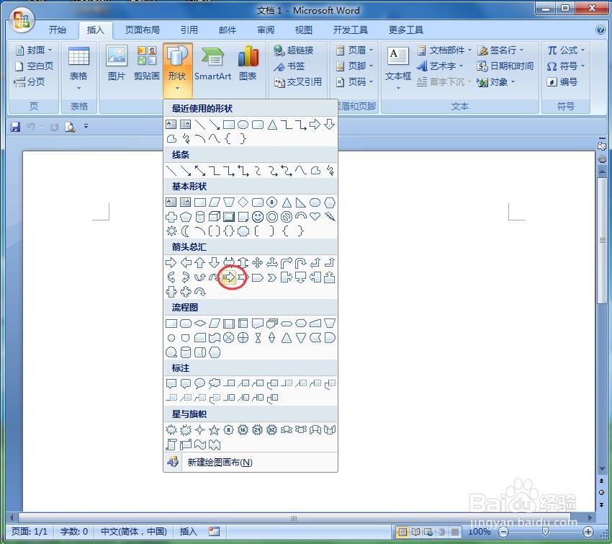Open the 视图 ribbon tab
Image resolution: width=612 pixels, height=544 pixels.
(x=303, y=30)
